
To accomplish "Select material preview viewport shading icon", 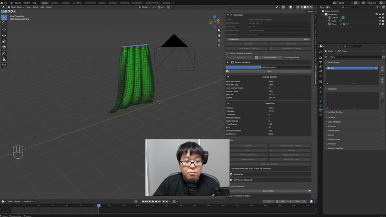I will tap(308, 7).
